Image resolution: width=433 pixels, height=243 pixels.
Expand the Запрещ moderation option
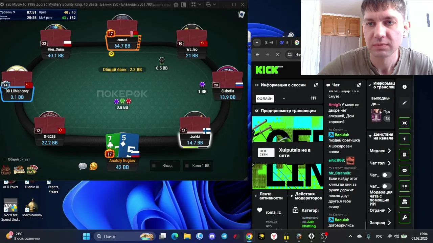pyautogui.click(x=381, y=223)
